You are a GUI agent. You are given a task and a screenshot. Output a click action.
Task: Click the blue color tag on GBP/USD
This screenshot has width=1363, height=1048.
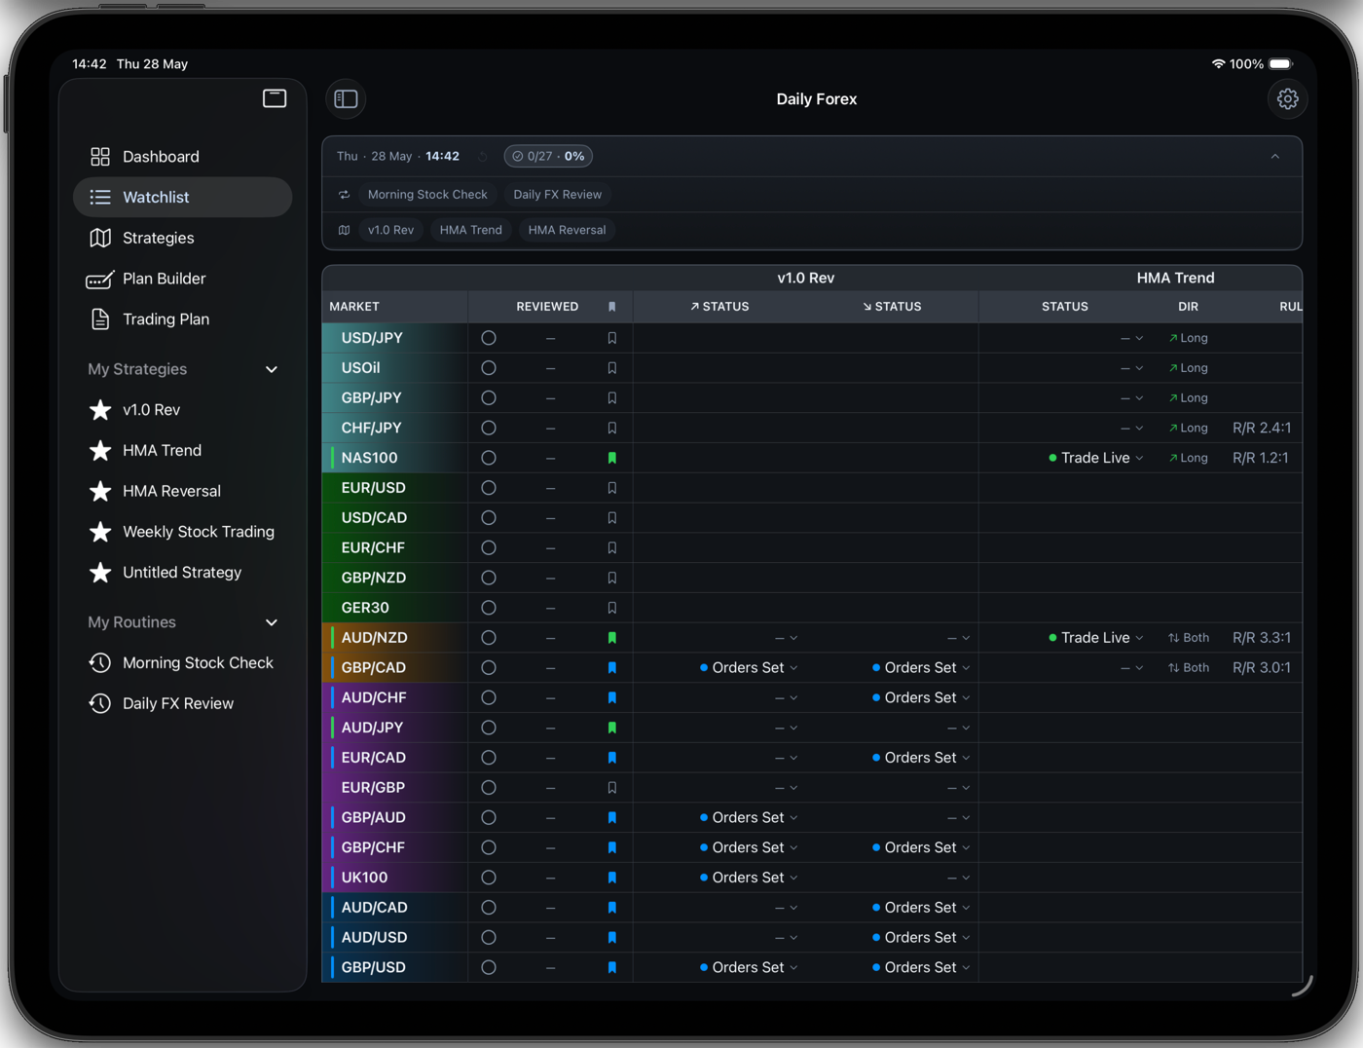(333, 967)
